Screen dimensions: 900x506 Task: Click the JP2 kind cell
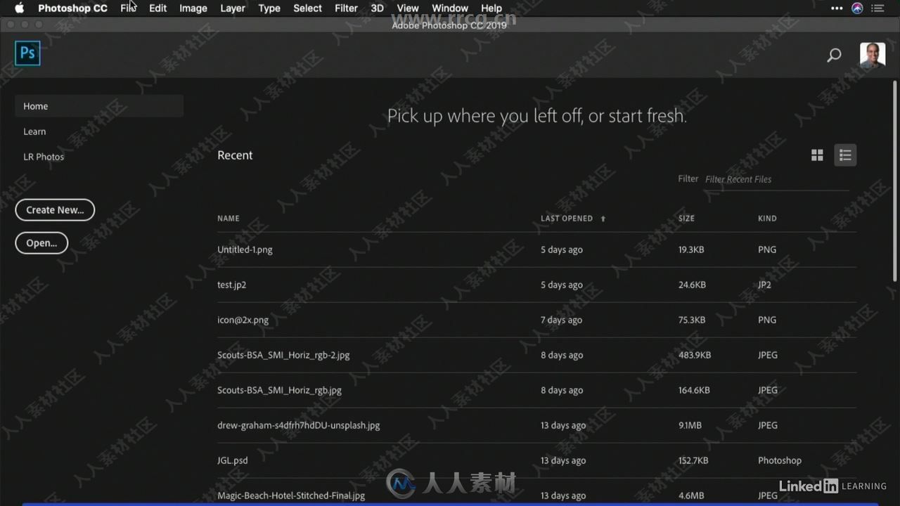point(764,285)
